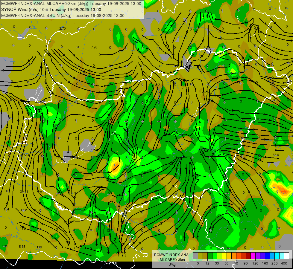
Task: Click the legend text MLCAPE0-3km
Action: coord(172,260)
